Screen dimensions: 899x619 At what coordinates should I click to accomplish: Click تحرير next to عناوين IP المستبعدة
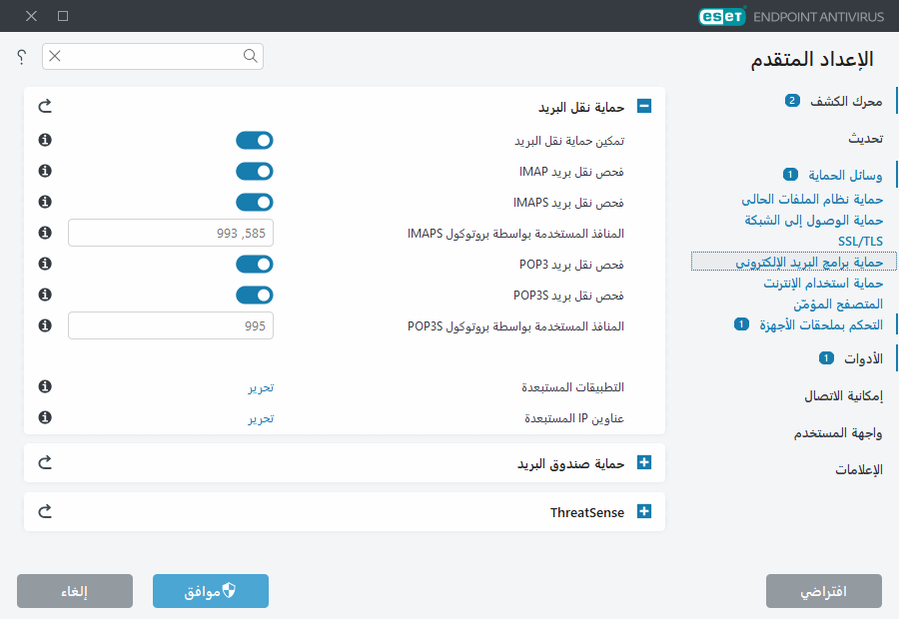[261, 417]
